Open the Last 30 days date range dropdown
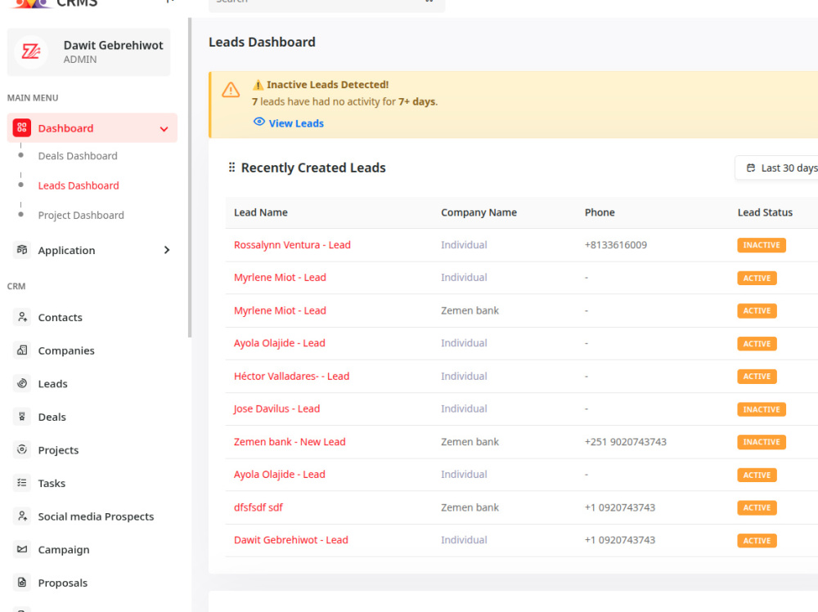 [x=777, y=168]
